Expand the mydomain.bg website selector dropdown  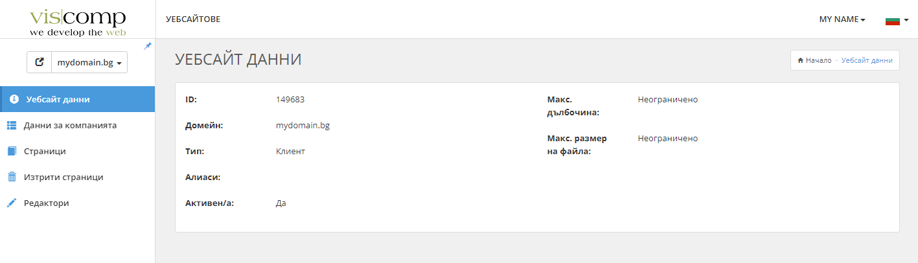coord(89,63)
